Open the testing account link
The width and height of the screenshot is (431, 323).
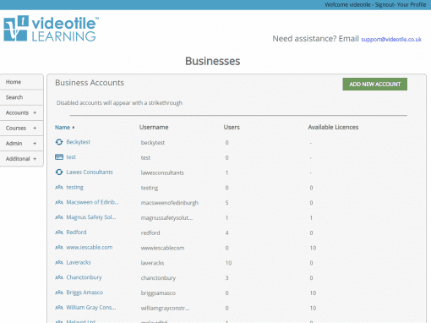74,187
